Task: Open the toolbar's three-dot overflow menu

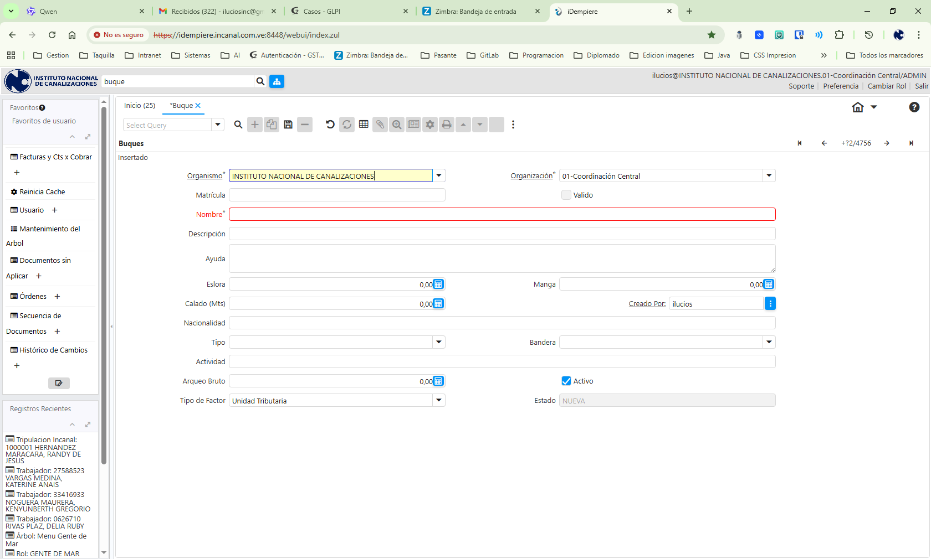Action: pyautogui.click(x=513, y=125)
